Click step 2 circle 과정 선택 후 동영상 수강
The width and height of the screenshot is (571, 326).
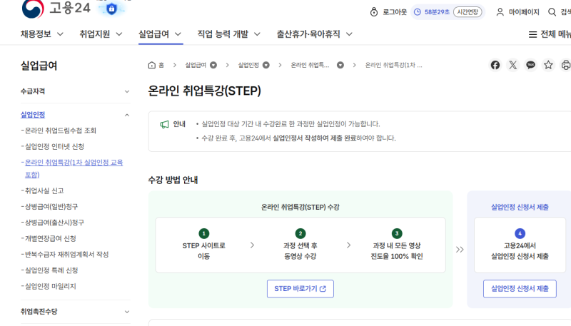pyautogui.click(x=300, y=233)
